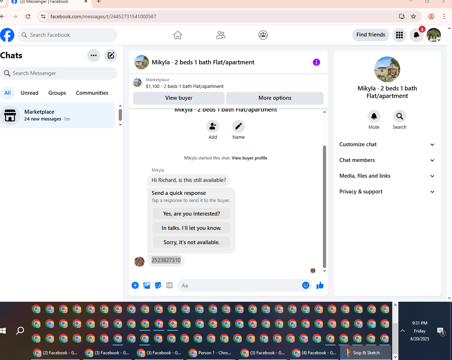Select the All chats filter tab
The image size is (452, 360).
click(x=8, y=93)
